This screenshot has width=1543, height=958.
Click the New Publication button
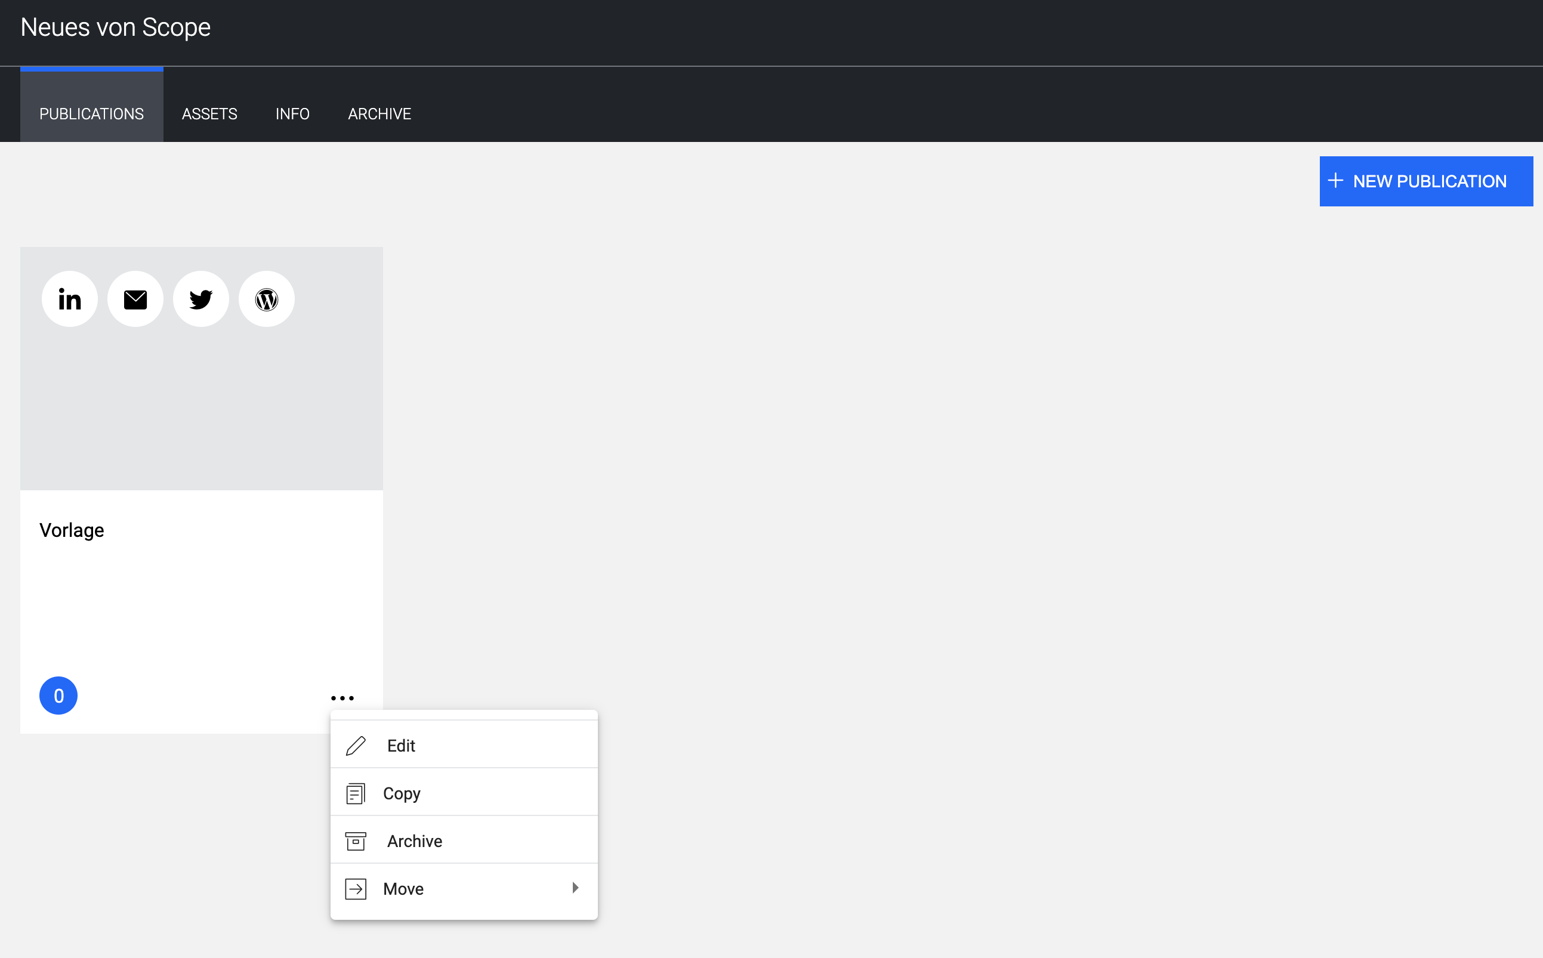1426,181
